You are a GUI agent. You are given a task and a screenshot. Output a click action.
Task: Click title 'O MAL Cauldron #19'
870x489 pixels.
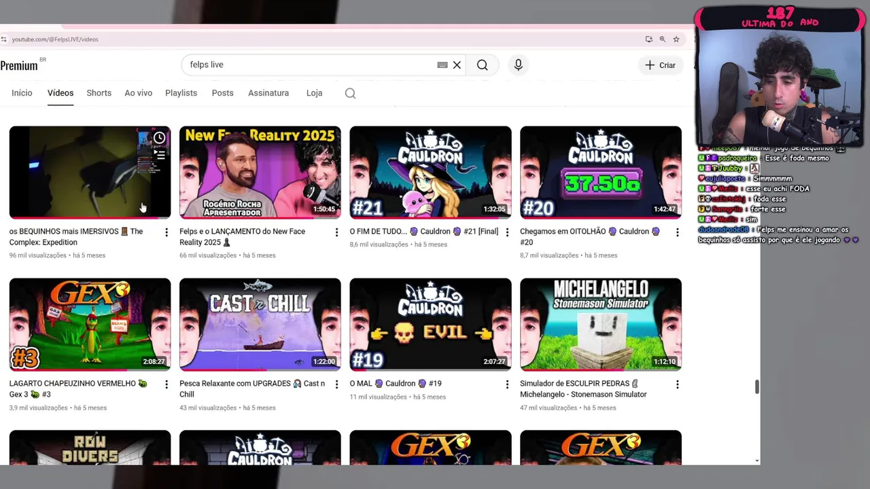396,384
